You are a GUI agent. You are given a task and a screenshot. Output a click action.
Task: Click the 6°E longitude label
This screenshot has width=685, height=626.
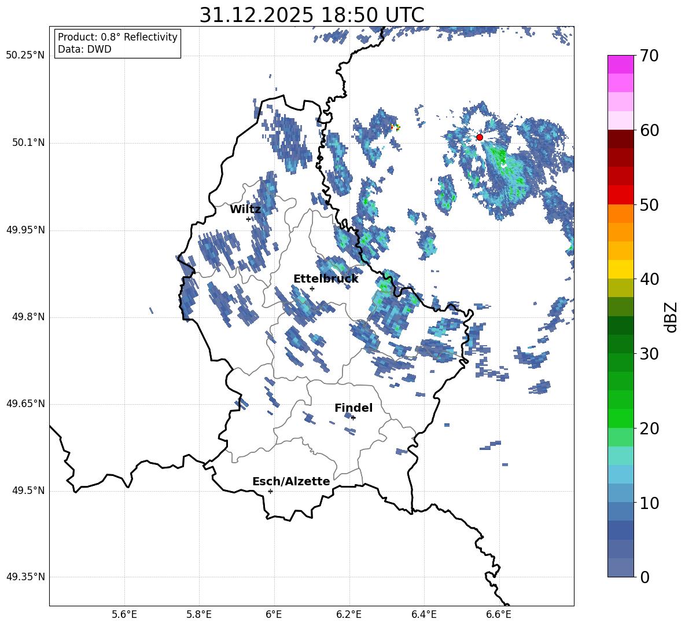coord(274,614)
